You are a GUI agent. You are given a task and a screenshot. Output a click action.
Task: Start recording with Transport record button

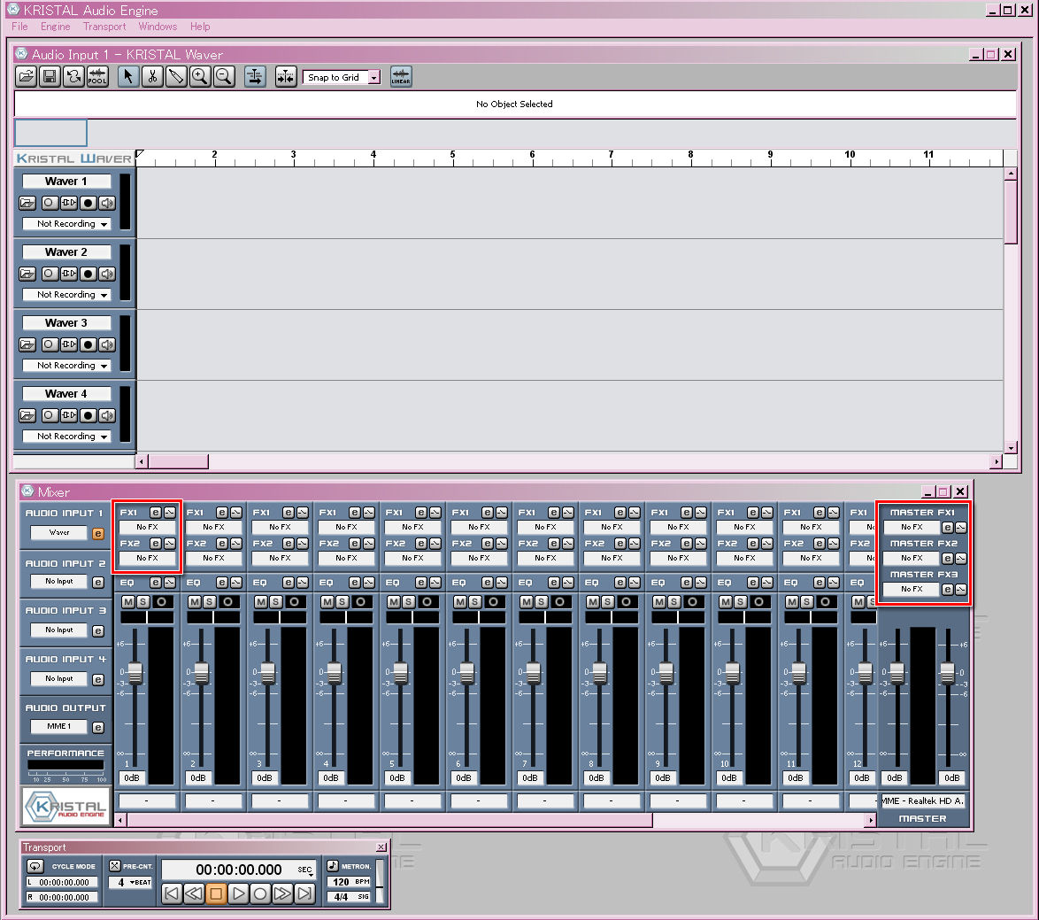click(260, 893)
